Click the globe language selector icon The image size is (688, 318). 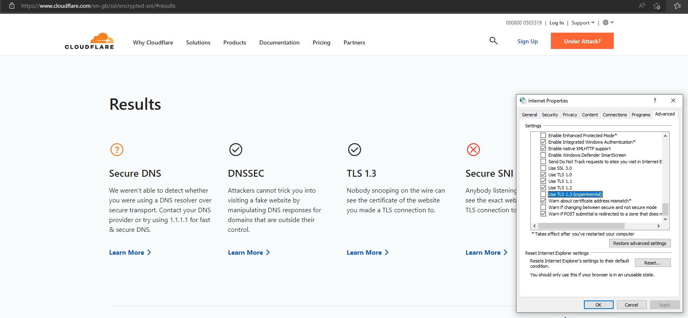click(606, 23)
